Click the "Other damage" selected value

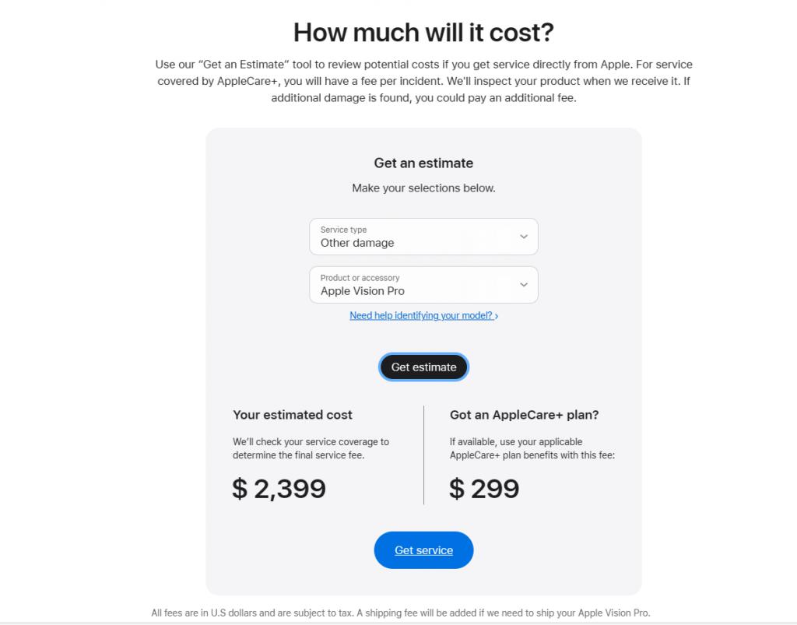357,243
